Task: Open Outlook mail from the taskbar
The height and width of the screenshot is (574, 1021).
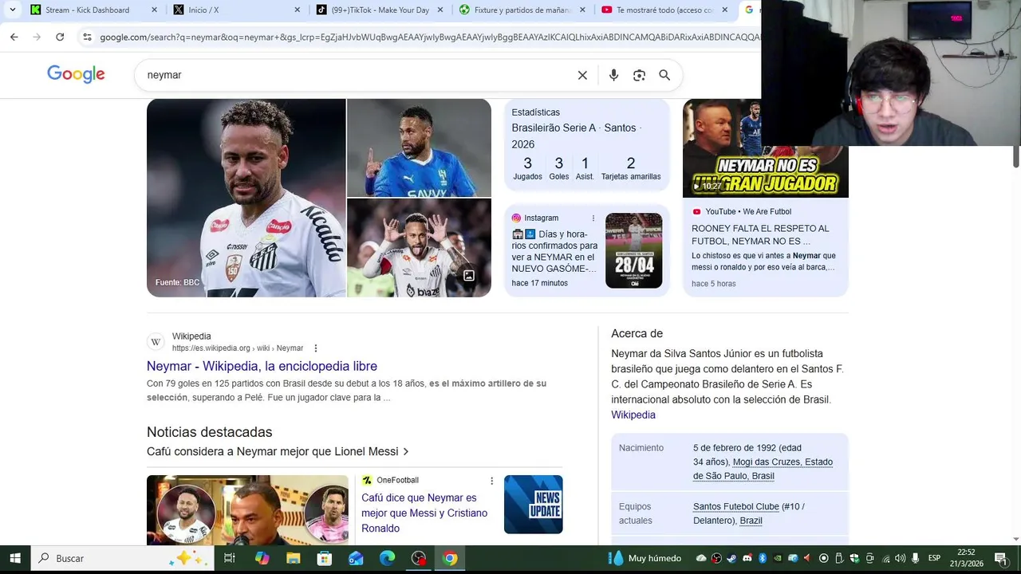Action: pos(356,558)
